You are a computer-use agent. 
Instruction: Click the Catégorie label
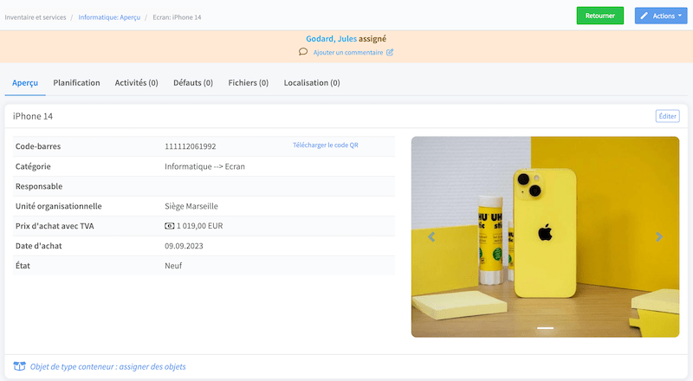tap(33, 166)
